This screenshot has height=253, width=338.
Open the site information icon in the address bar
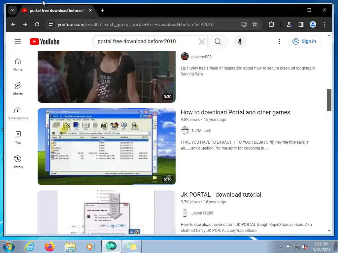[51, 24]
